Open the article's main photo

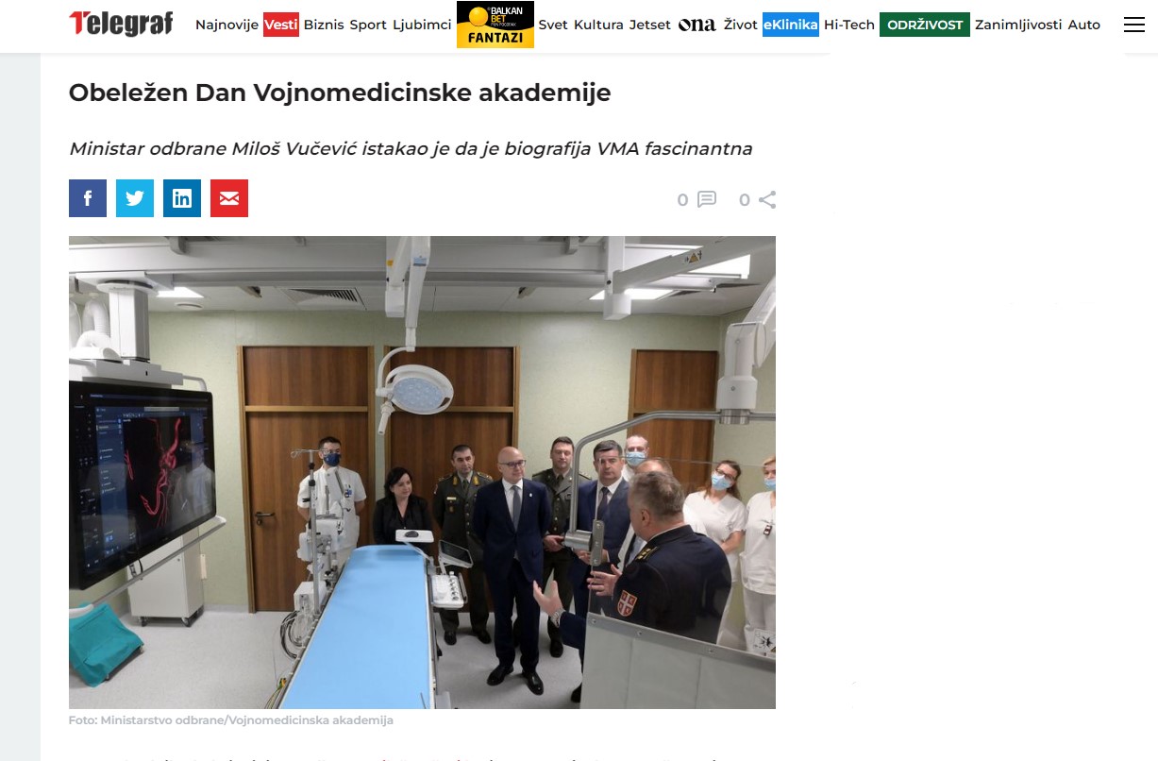pyautogui.click(x=422, y=472)
